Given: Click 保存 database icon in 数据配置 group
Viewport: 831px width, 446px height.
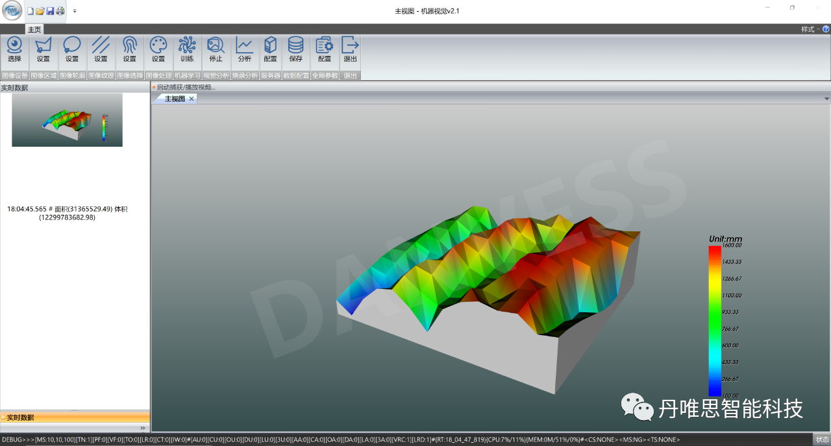Looking at the screenshot, I should pos(296,49).
